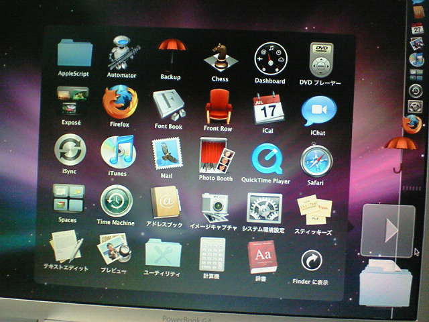Activate Exposé from the grid

(72, 100)
